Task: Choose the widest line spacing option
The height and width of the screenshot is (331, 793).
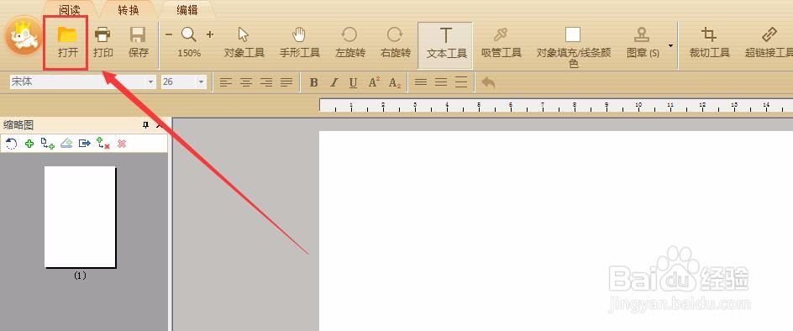Action: tap(460, 82)
